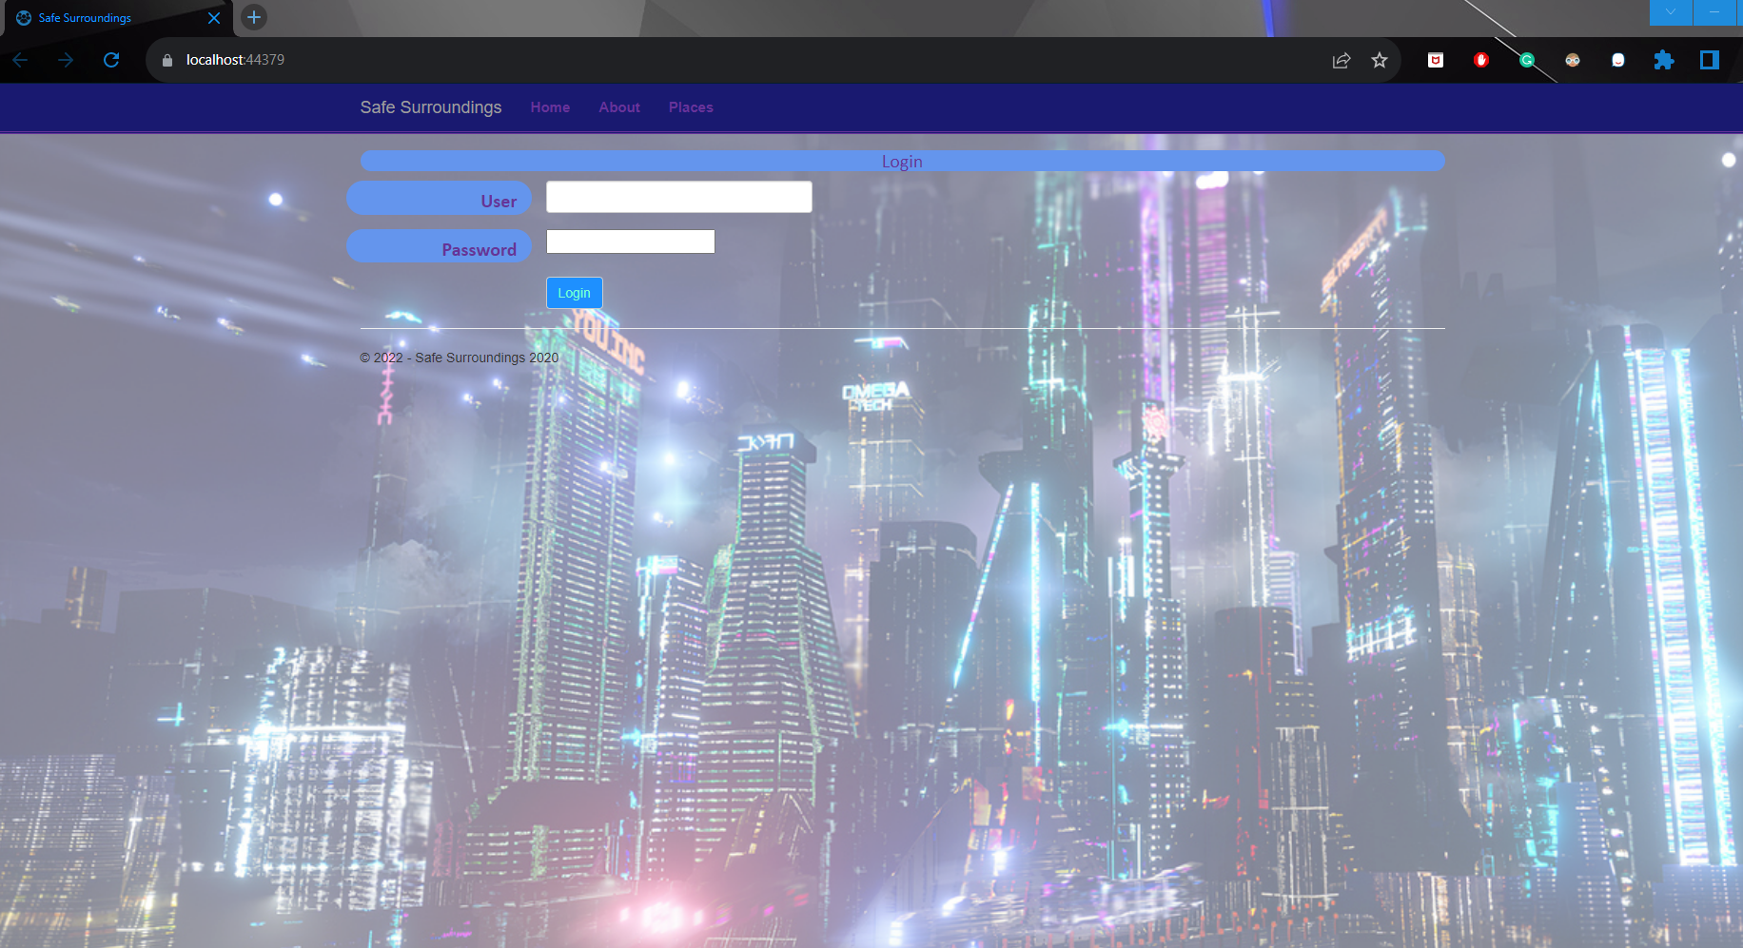Focus the Password input field
Viewport: 1743px width, 948px height.
(631, 242)
